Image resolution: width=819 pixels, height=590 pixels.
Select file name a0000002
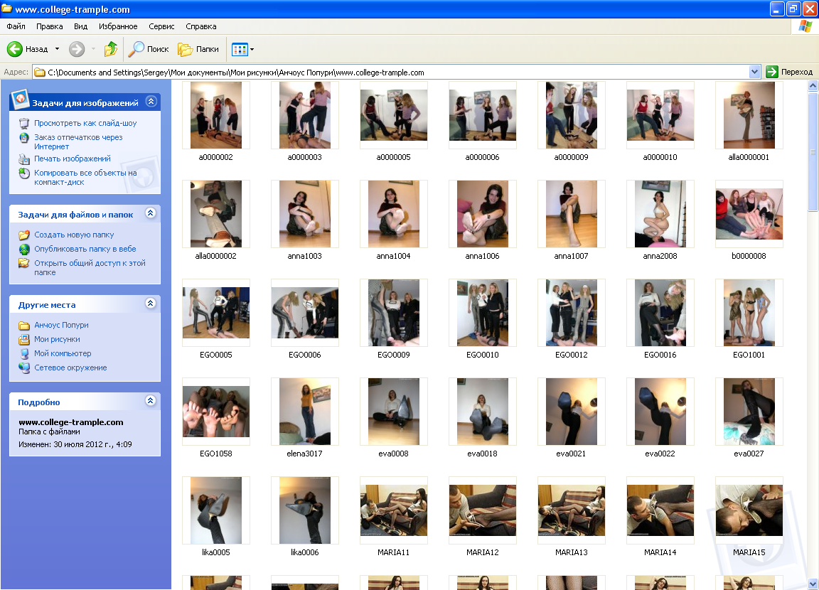click(x=215, y=157)
